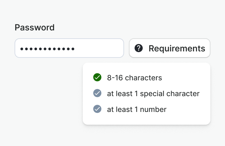
Task: Click the Password field label
Action: point(35,28)
